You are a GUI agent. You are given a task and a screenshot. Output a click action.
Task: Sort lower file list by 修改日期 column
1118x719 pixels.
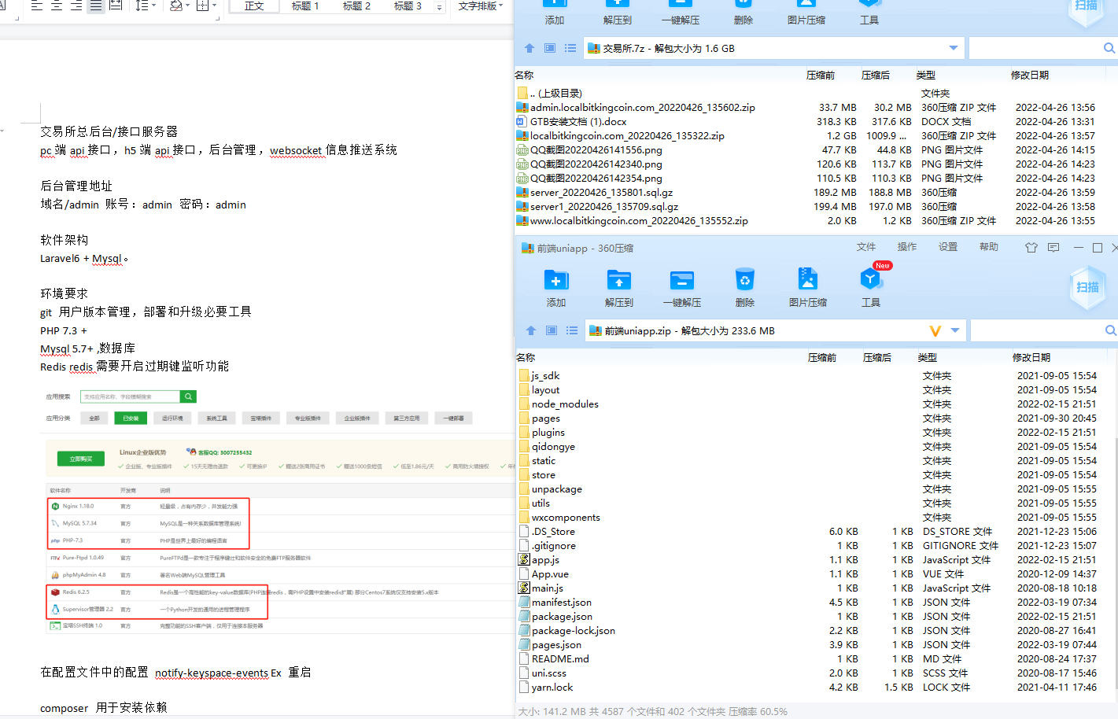(x=1031, y=358)
